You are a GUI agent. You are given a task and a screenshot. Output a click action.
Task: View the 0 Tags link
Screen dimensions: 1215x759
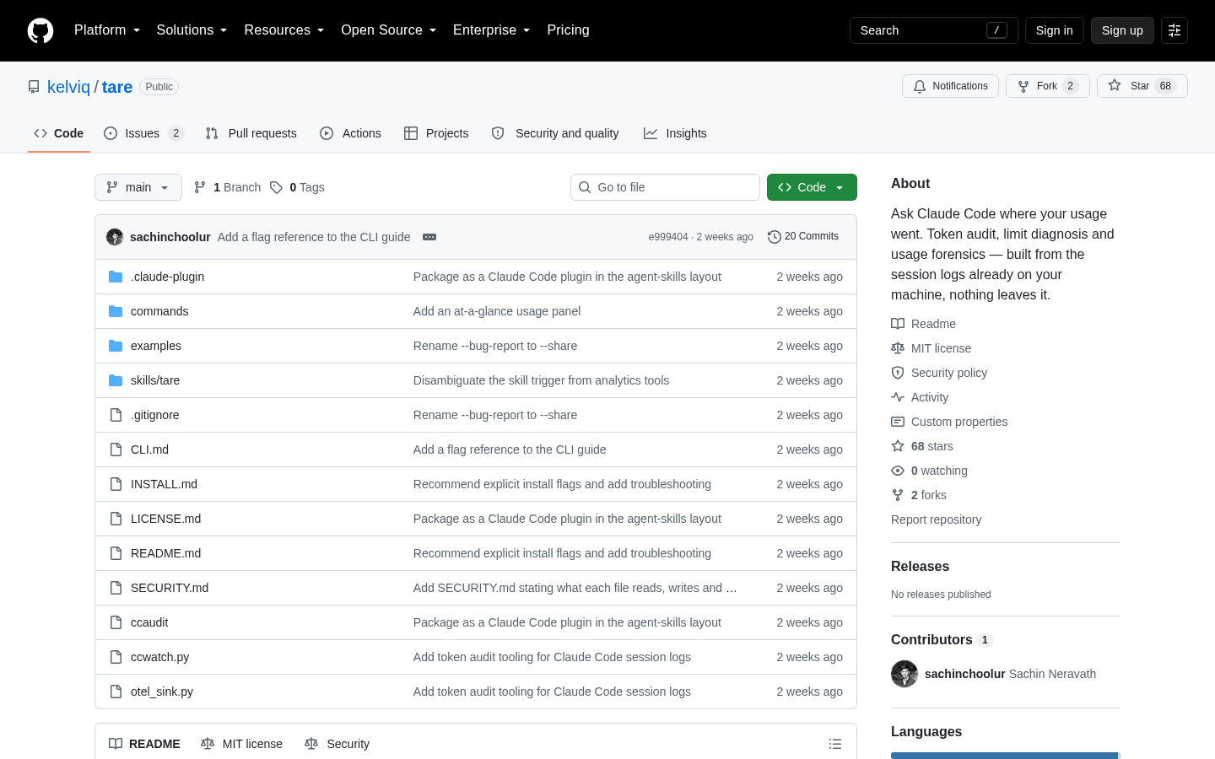(297, 187)
